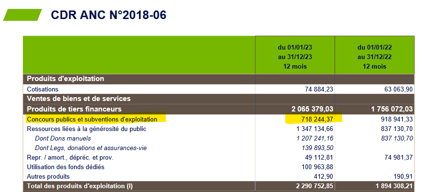Select the Utilisation des fonds dédiés label
The width and height of the screenshot is (423, 192).
pyautogui.click(x=65, y=167)
